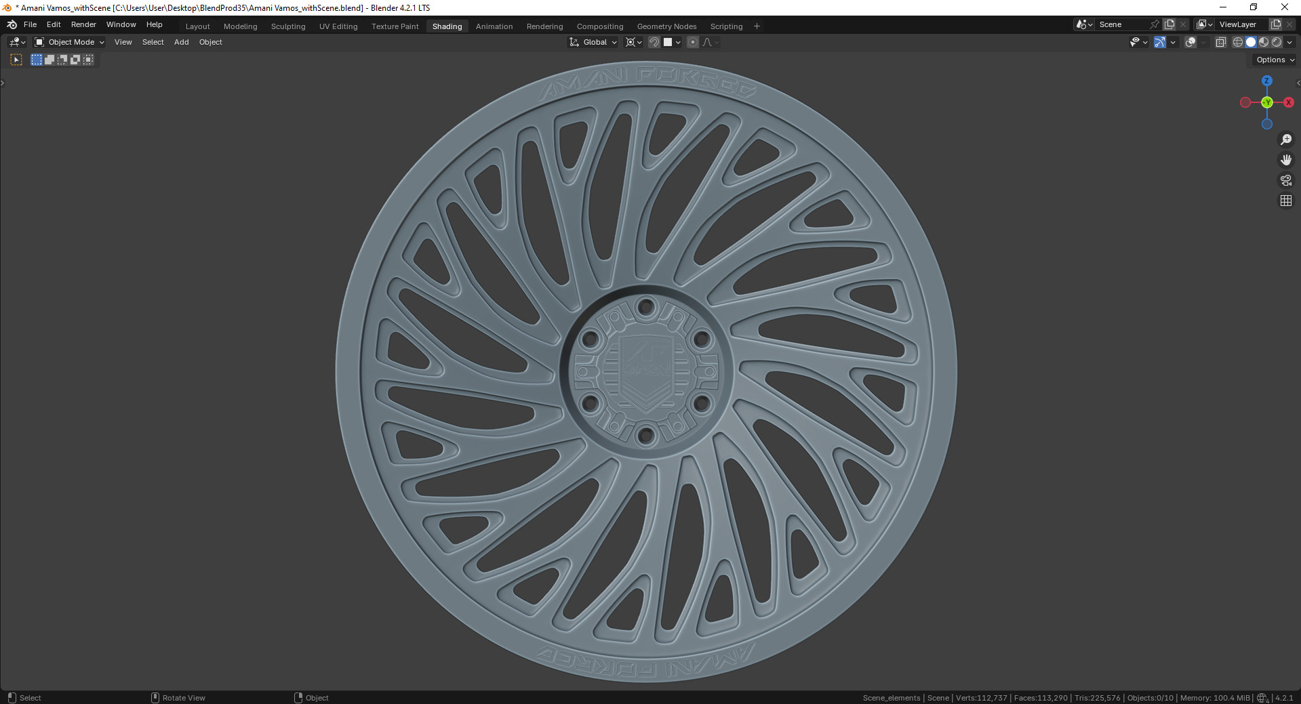Expand the gizmo options arrow
Image resolution: width=1301 pixels, height=704 pixels.
pos(1174,42)
